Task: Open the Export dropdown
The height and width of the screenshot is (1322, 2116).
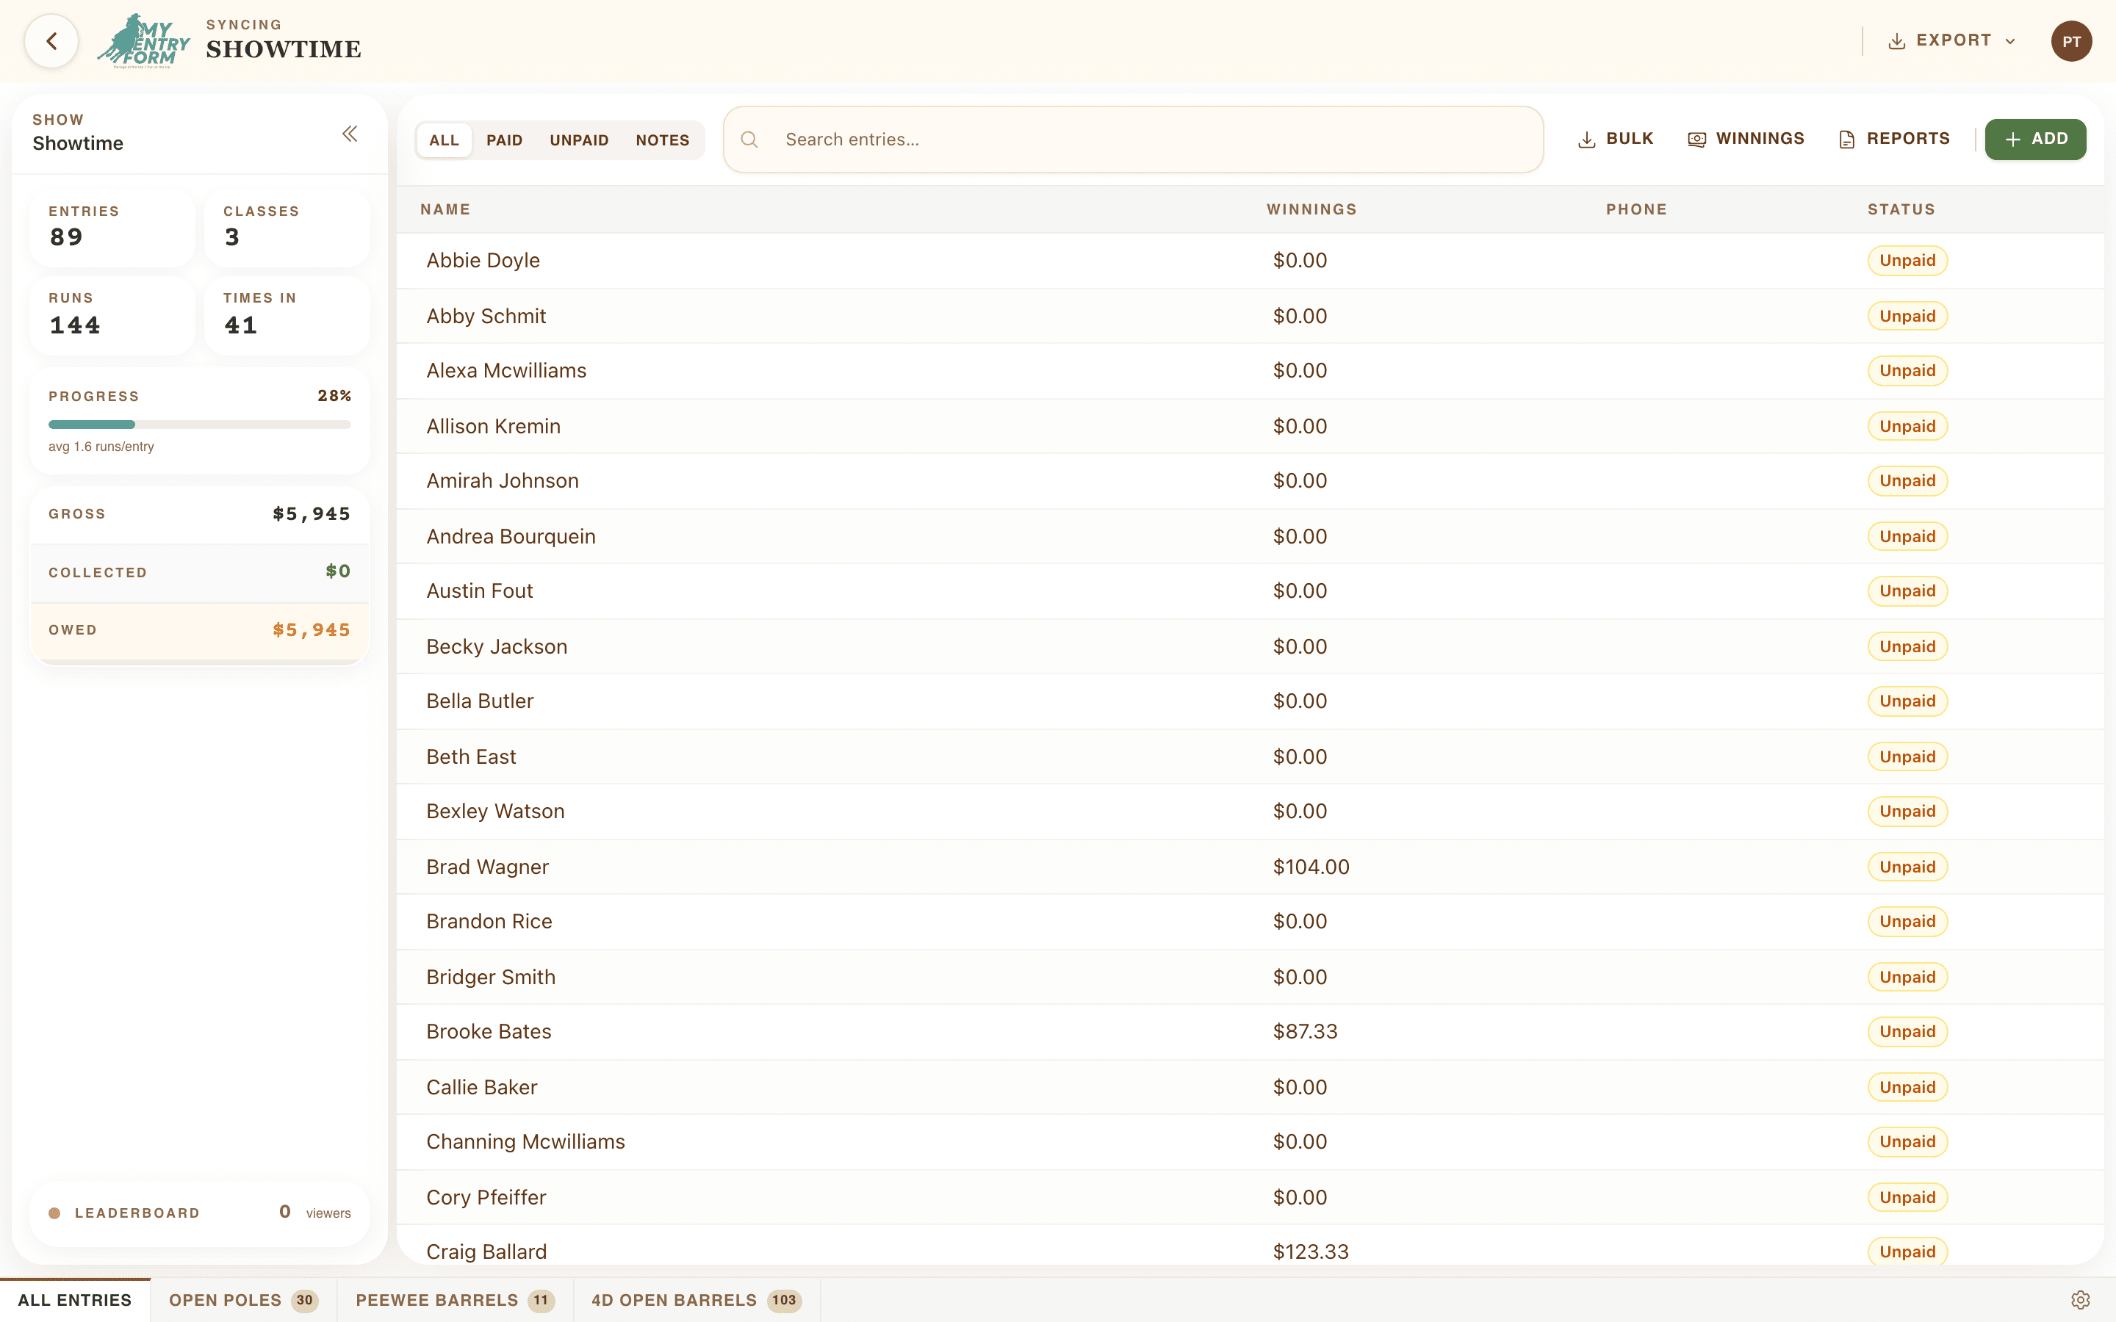Action: (1952, 41)
